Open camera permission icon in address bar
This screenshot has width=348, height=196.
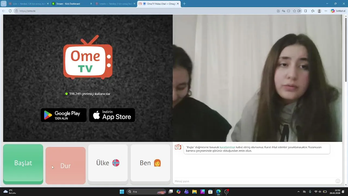pyautogui.click(x=299, y=11)
